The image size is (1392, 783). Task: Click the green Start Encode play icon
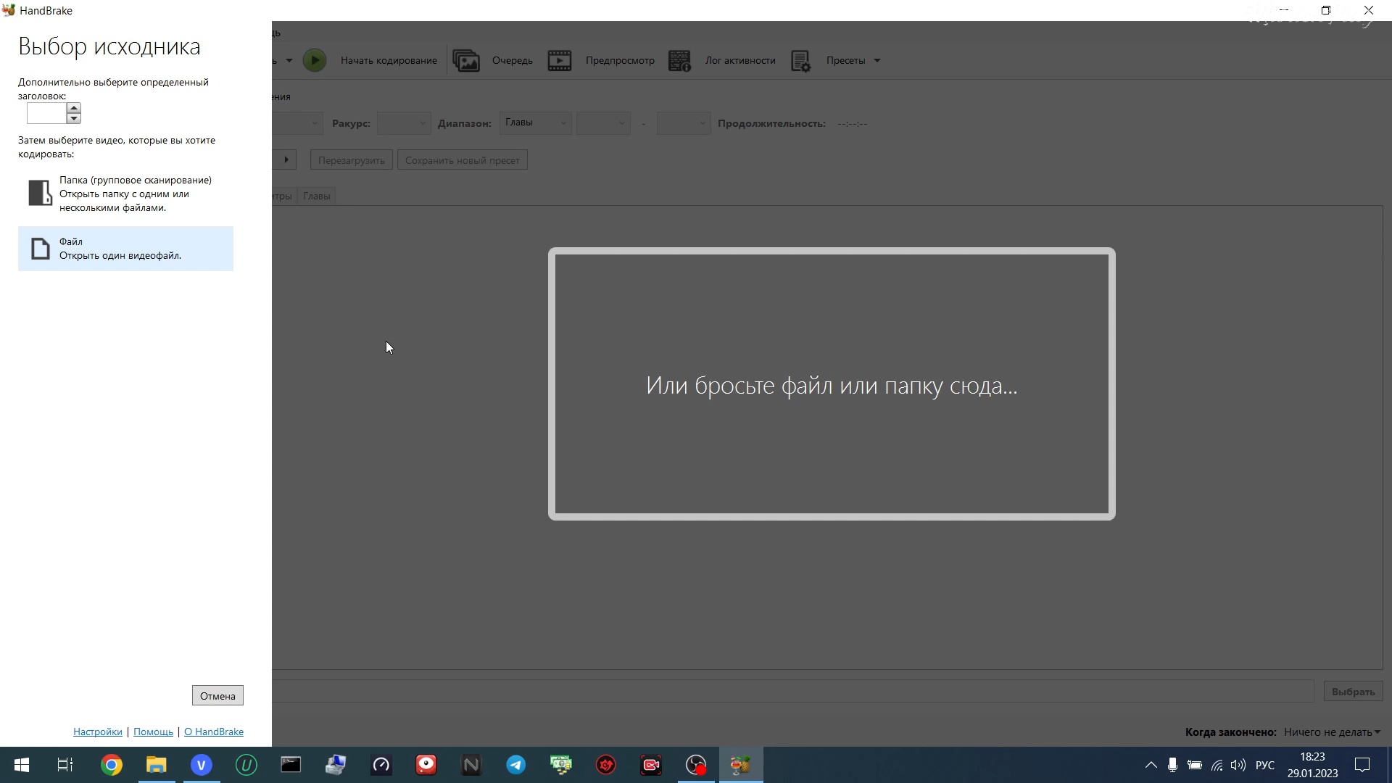pyautogui.click(x=315, y=60)
